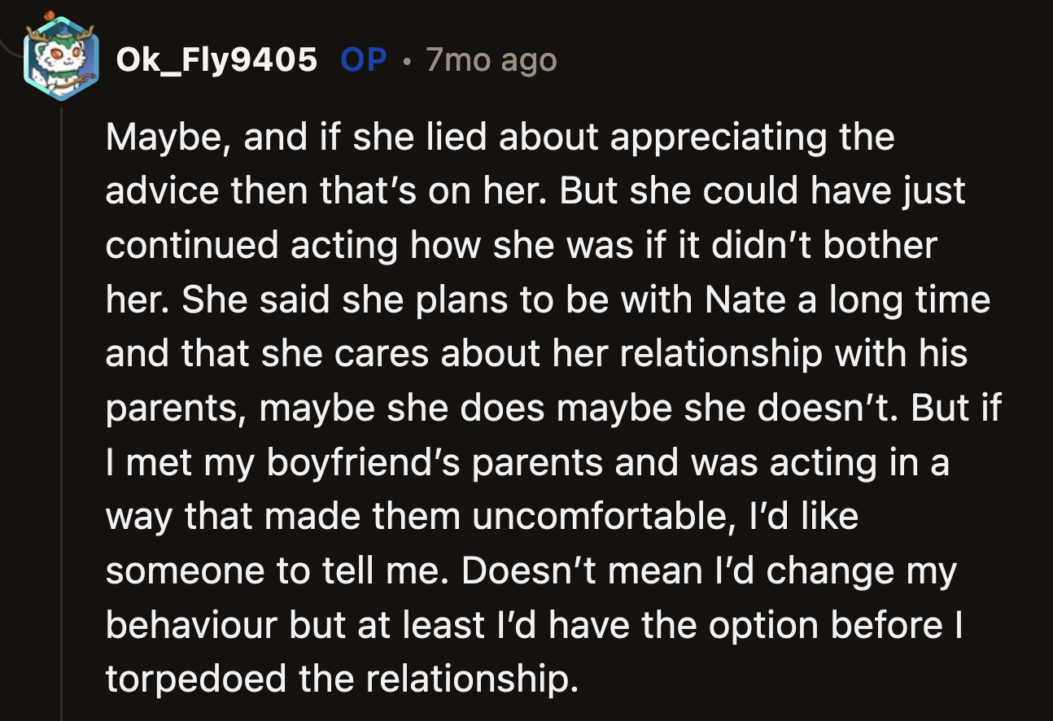This screenshot has width=1053, height=721.
Task: Click the word advice in the second line
Action: tap(164, 190)
